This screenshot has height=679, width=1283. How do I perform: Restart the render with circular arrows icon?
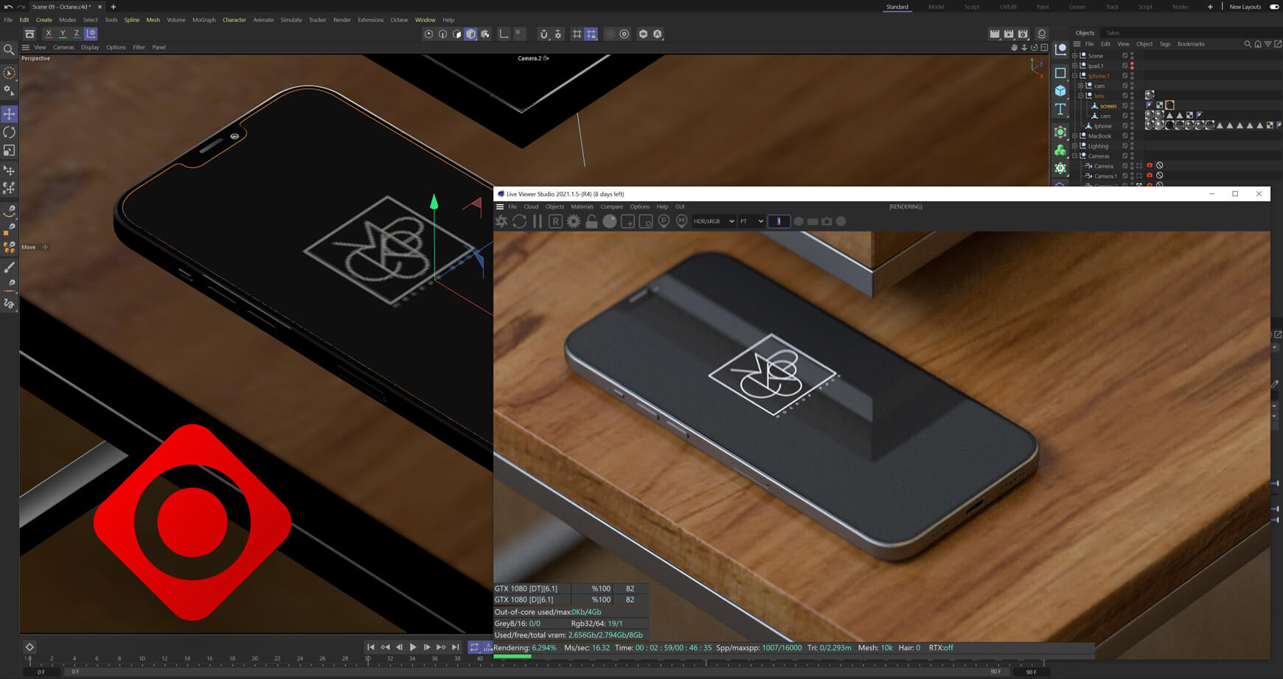pyautogui.click(x=519, y=221)
